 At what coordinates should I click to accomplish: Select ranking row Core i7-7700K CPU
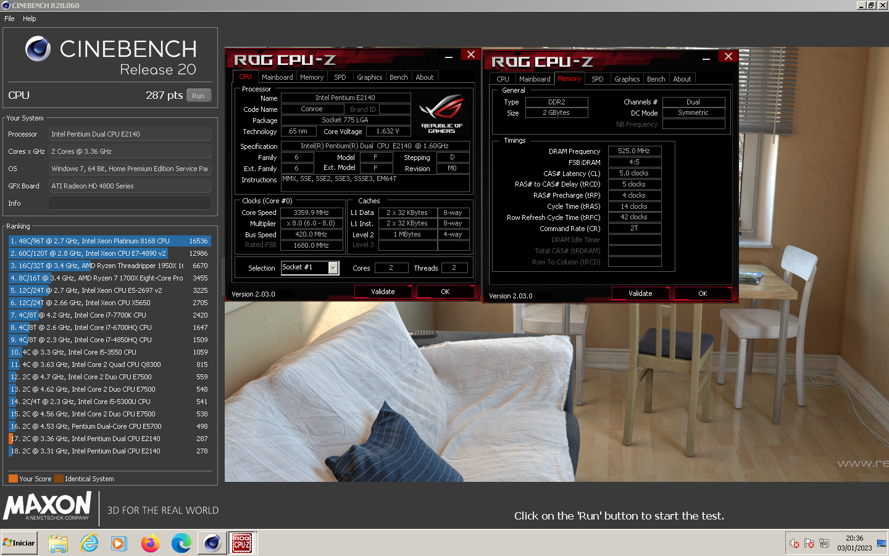pos(110,315)
